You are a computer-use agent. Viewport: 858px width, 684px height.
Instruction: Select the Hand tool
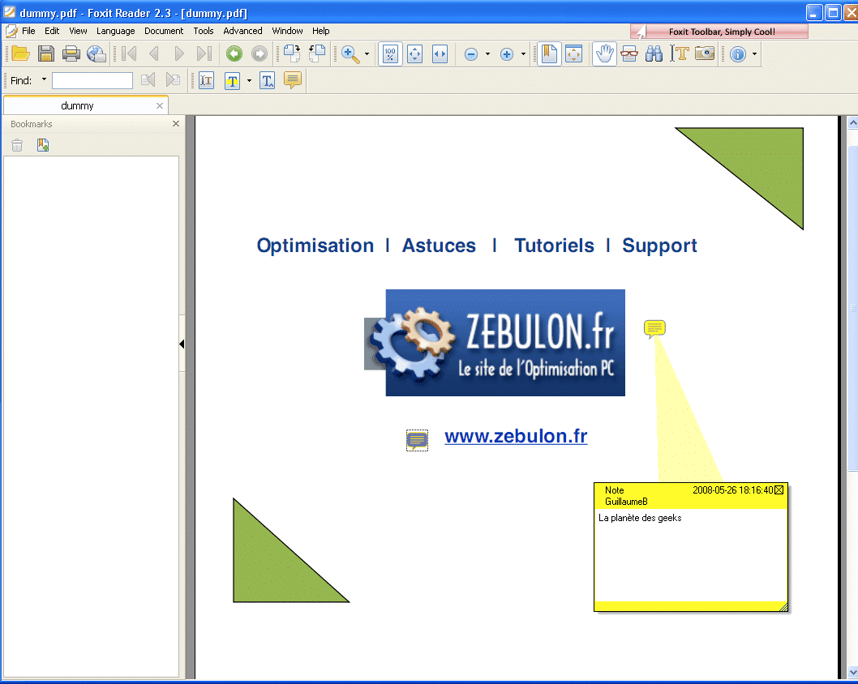[605, 54]
